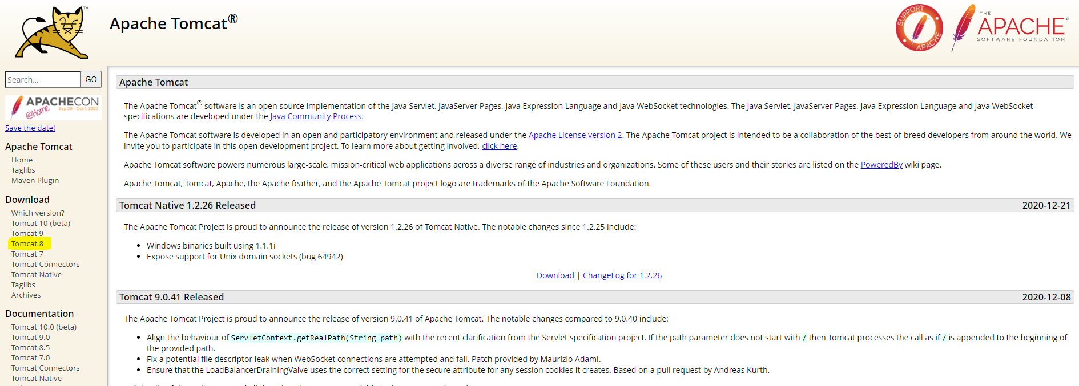Open Taglibs under Apache Tomcat section

click(x=23, y=170)
